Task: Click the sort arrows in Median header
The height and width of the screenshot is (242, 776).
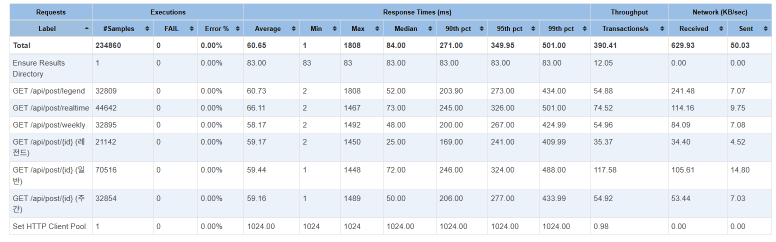Action: pos(430,29)
